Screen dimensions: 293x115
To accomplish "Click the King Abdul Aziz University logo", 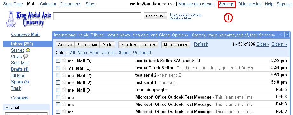I will tap(29, 19).
